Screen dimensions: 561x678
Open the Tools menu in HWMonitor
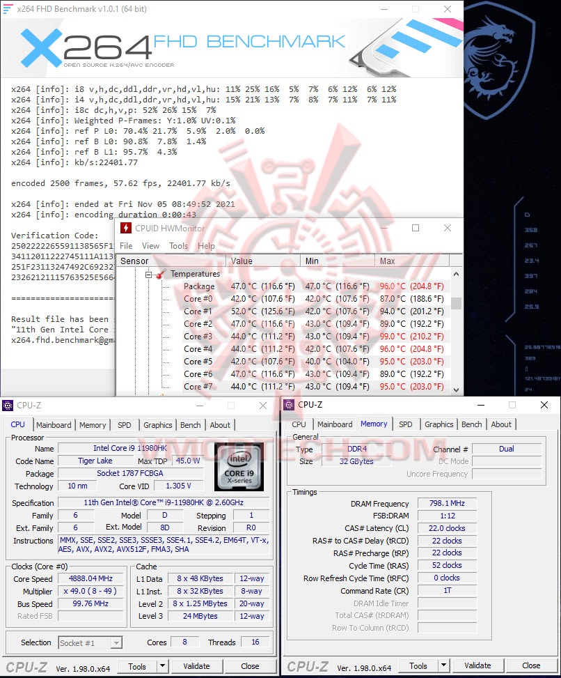coord(178,245)
